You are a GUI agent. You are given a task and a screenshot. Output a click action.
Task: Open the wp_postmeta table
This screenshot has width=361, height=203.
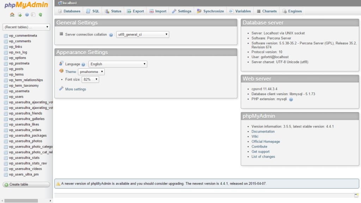(19, 63)
